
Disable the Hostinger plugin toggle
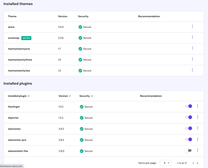point(188,106)
